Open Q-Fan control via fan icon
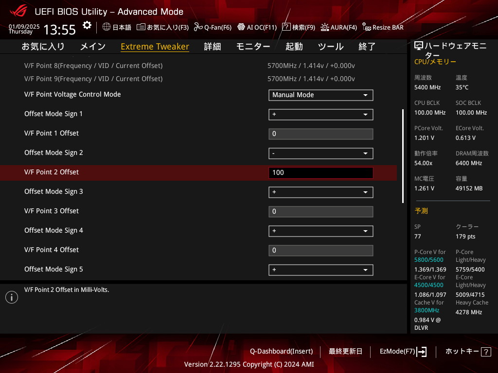This screenshot has width=498, height=373. pos(198,27)
